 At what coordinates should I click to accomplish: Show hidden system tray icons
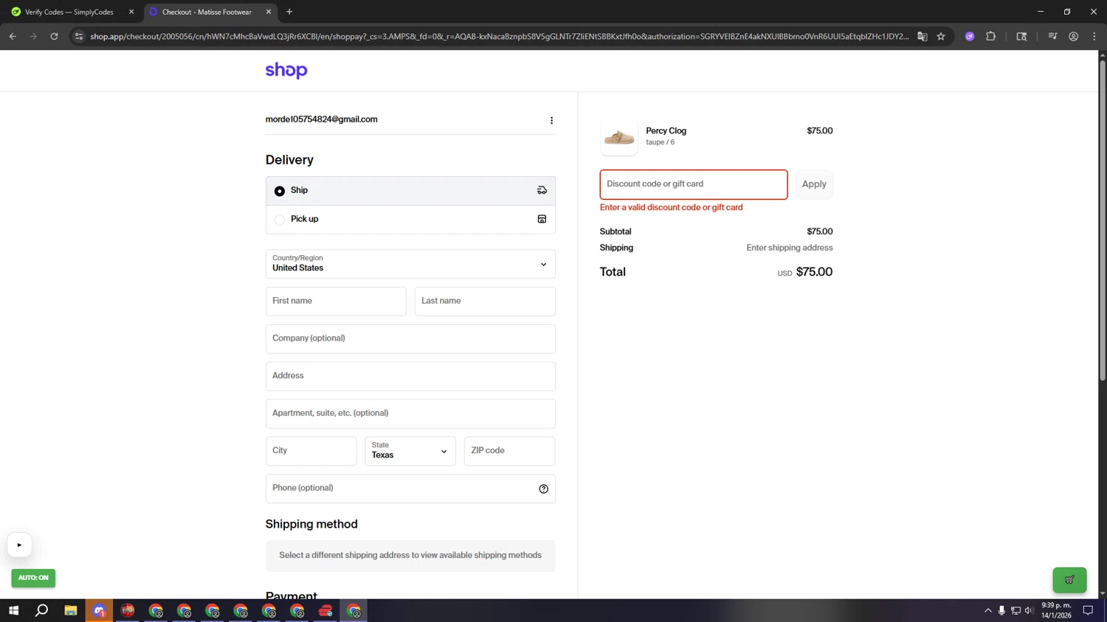click(x=988, y=610)
